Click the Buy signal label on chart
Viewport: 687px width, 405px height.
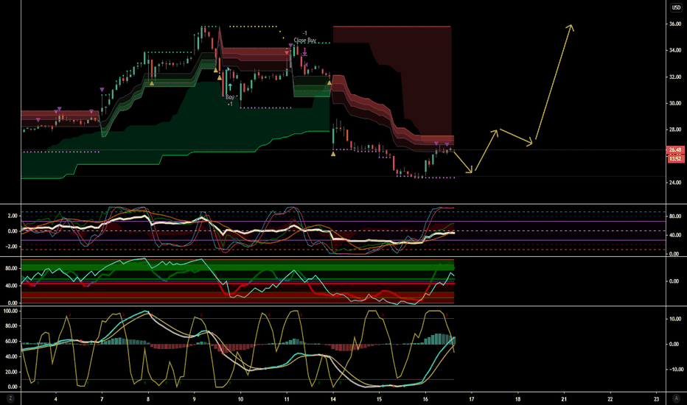[229, 98]
